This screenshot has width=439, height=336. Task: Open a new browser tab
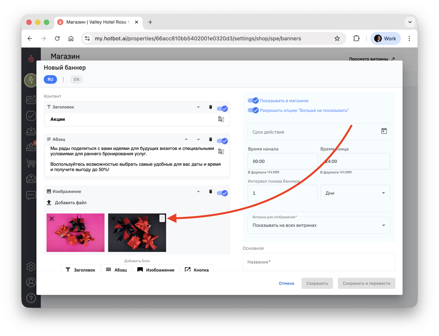tap(150, 22)
